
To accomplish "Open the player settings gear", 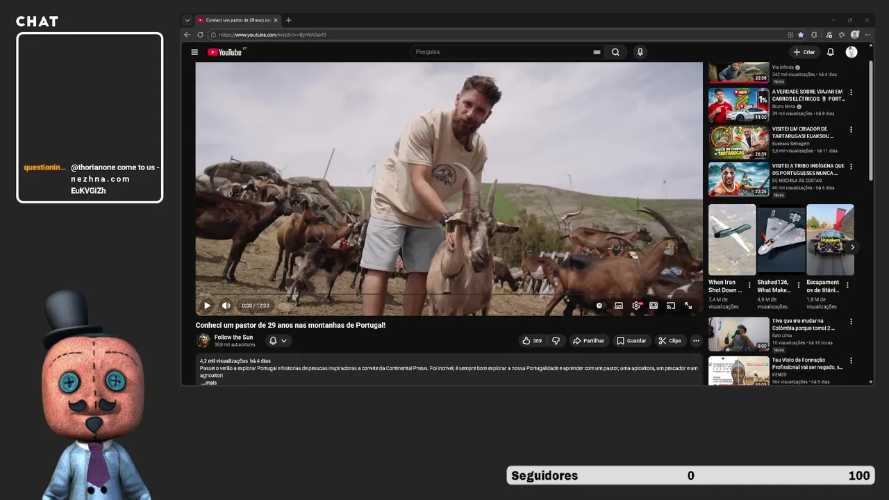I will click(x=636, y=306).
